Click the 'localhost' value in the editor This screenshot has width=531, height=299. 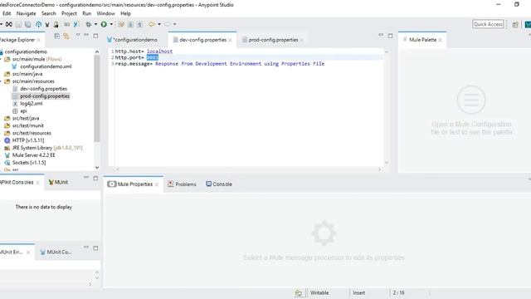coord(159,51)
